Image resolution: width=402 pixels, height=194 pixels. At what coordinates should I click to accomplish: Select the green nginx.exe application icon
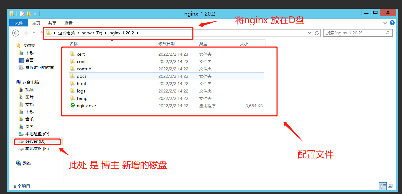[72, 106]
